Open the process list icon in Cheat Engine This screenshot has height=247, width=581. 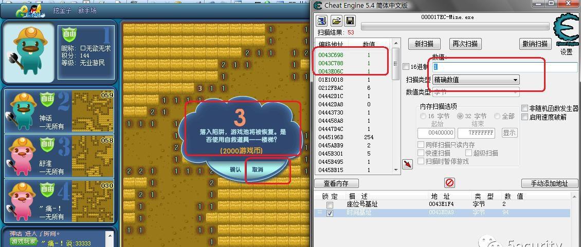323,21
